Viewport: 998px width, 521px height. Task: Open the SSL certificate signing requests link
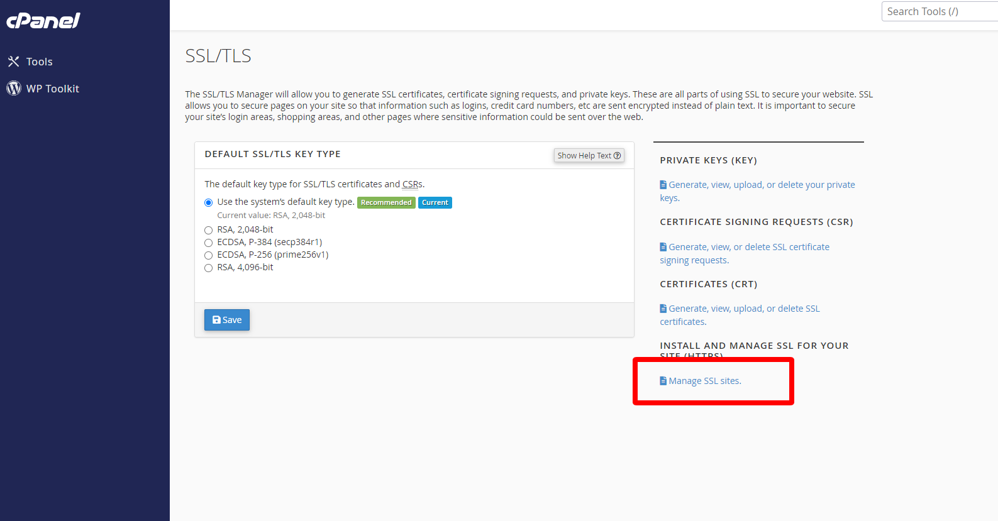(748, 247)
